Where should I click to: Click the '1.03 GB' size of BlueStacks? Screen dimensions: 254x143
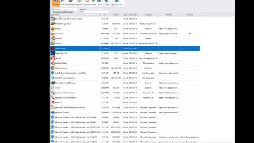(105, 24)
